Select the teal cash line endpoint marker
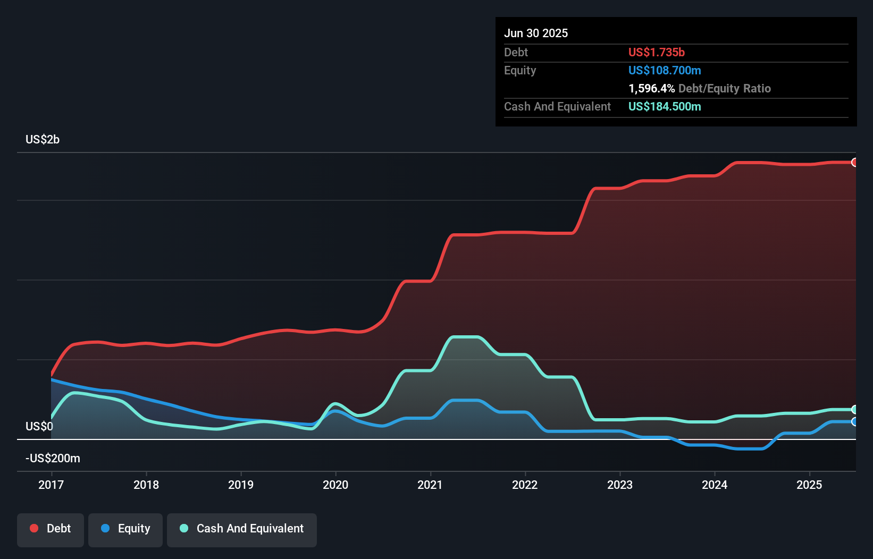Viewport: 873px width, 559px height. (854, 410)
